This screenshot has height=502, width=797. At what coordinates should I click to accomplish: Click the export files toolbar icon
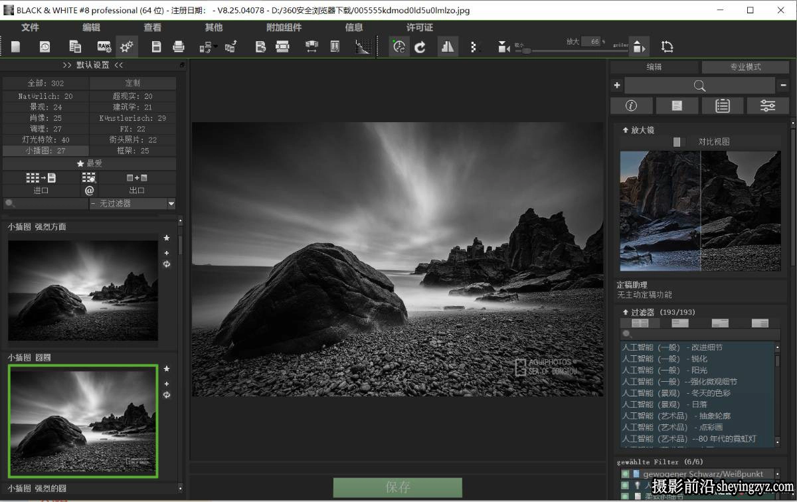click(230, 46)
